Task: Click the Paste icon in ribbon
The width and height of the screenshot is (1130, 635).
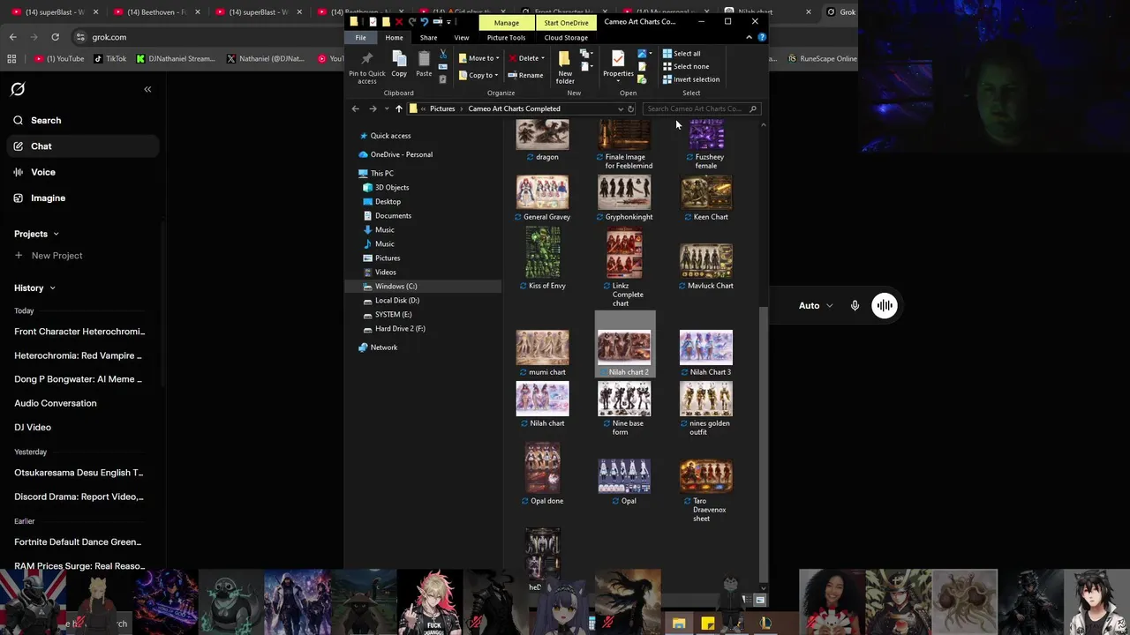Action: click(x=424, y=59)
